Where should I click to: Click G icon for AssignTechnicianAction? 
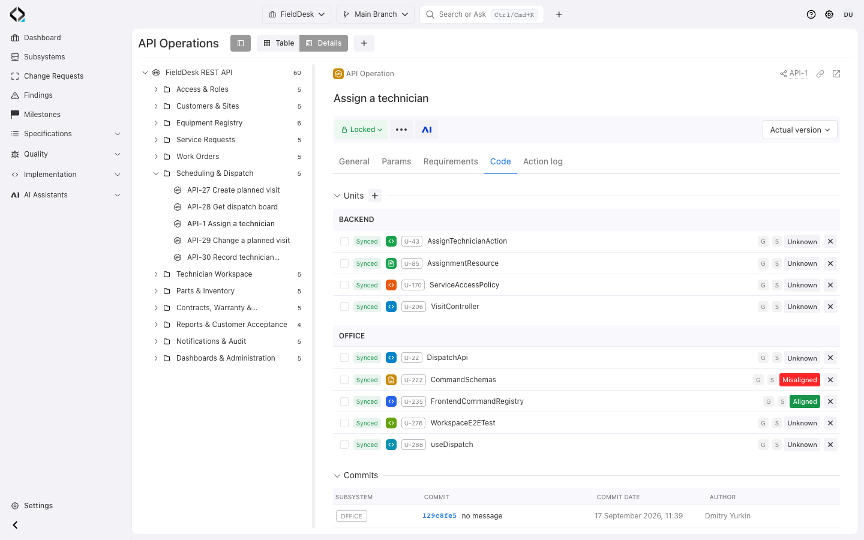point(763,241)
